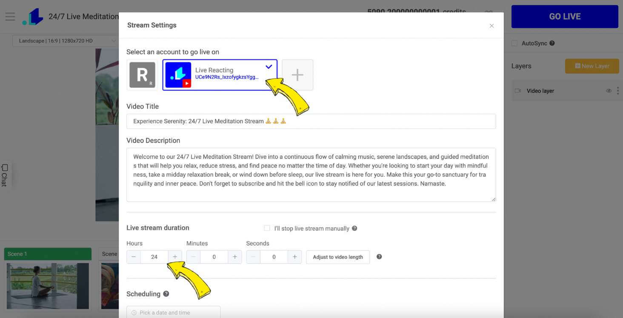Viewport: 623px width, 318px height.
Task: Open help icon next to Adjust button
Action: point(379,256)
